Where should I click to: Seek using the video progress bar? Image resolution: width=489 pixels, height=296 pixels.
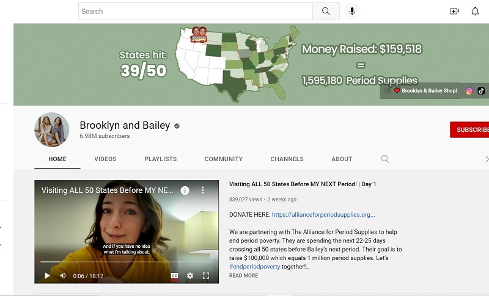click(127, 262)
